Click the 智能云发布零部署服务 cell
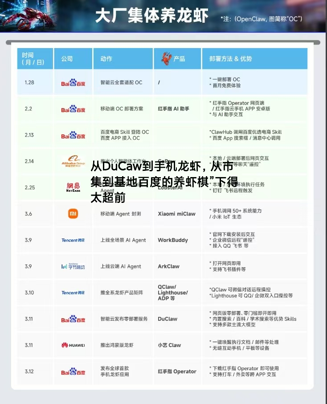 tap(124, 319)
